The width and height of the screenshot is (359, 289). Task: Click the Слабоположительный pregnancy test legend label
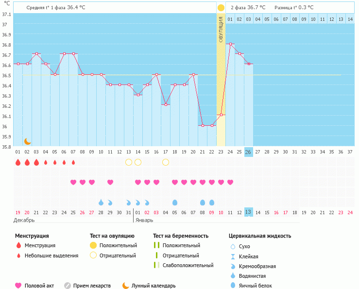click(188, 265)
